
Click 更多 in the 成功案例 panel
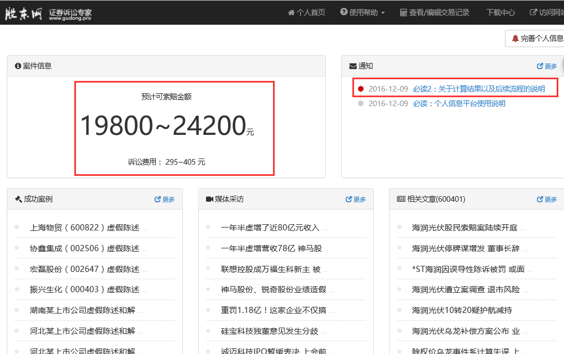point(165,199)
